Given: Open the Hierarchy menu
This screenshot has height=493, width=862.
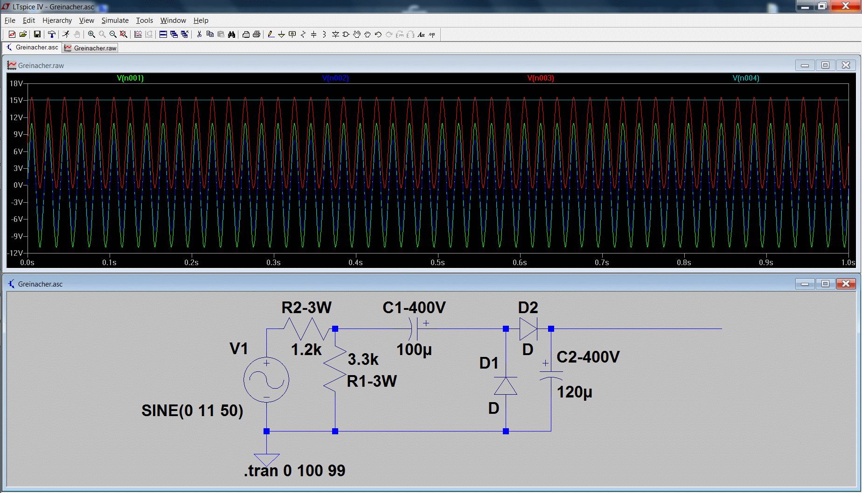Looking at the screenshot, I should coord(57,21).
